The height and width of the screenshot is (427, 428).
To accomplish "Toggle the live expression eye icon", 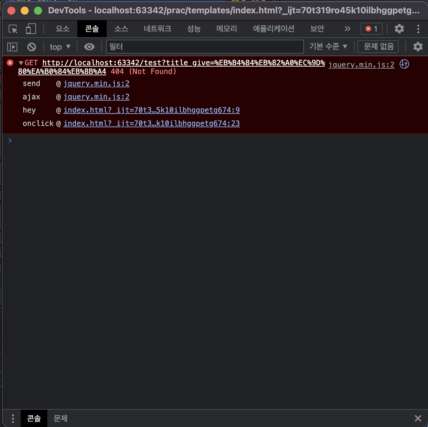I will click(x=89, y=47).
